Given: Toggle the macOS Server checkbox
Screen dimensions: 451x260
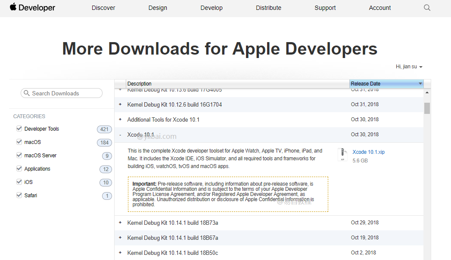Looking at the screenshot, I should 19,155.
